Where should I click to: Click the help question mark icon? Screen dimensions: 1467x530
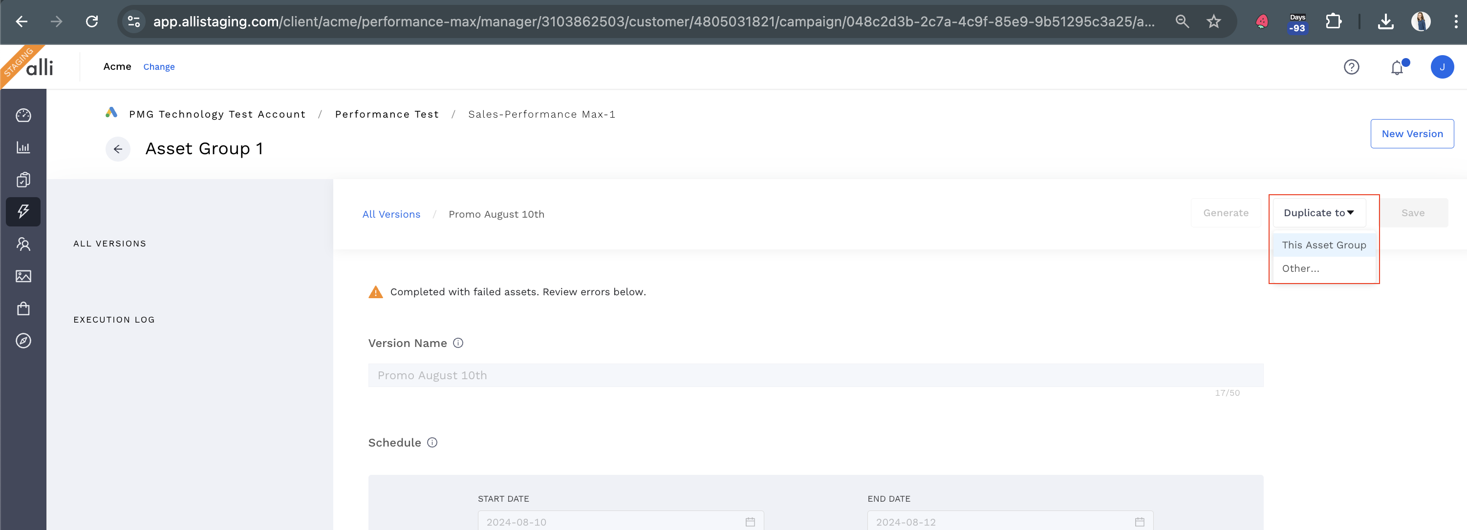tap(1351, 67)
